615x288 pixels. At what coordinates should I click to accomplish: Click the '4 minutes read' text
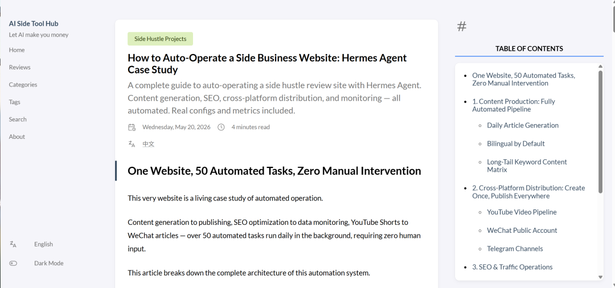pyautogui.click(x=251, y=127)
